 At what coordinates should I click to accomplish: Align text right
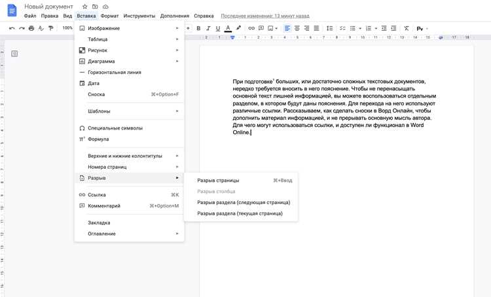point(306,28)
